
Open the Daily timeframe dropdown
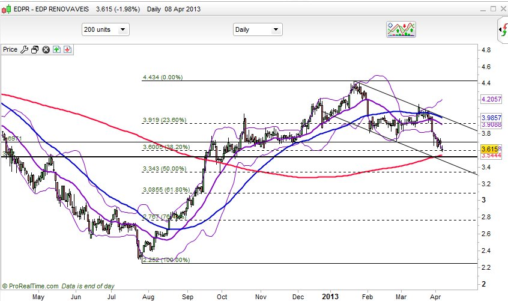tap(258, 29)
